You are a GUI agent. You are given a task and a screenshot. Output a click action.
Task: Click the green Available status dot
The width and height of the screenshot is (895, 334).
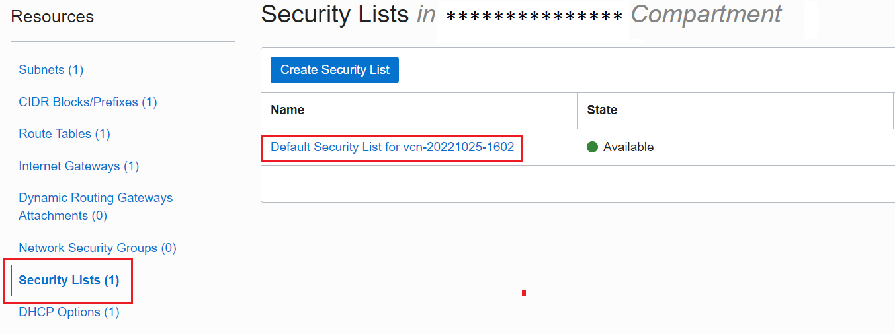(593, 147)
